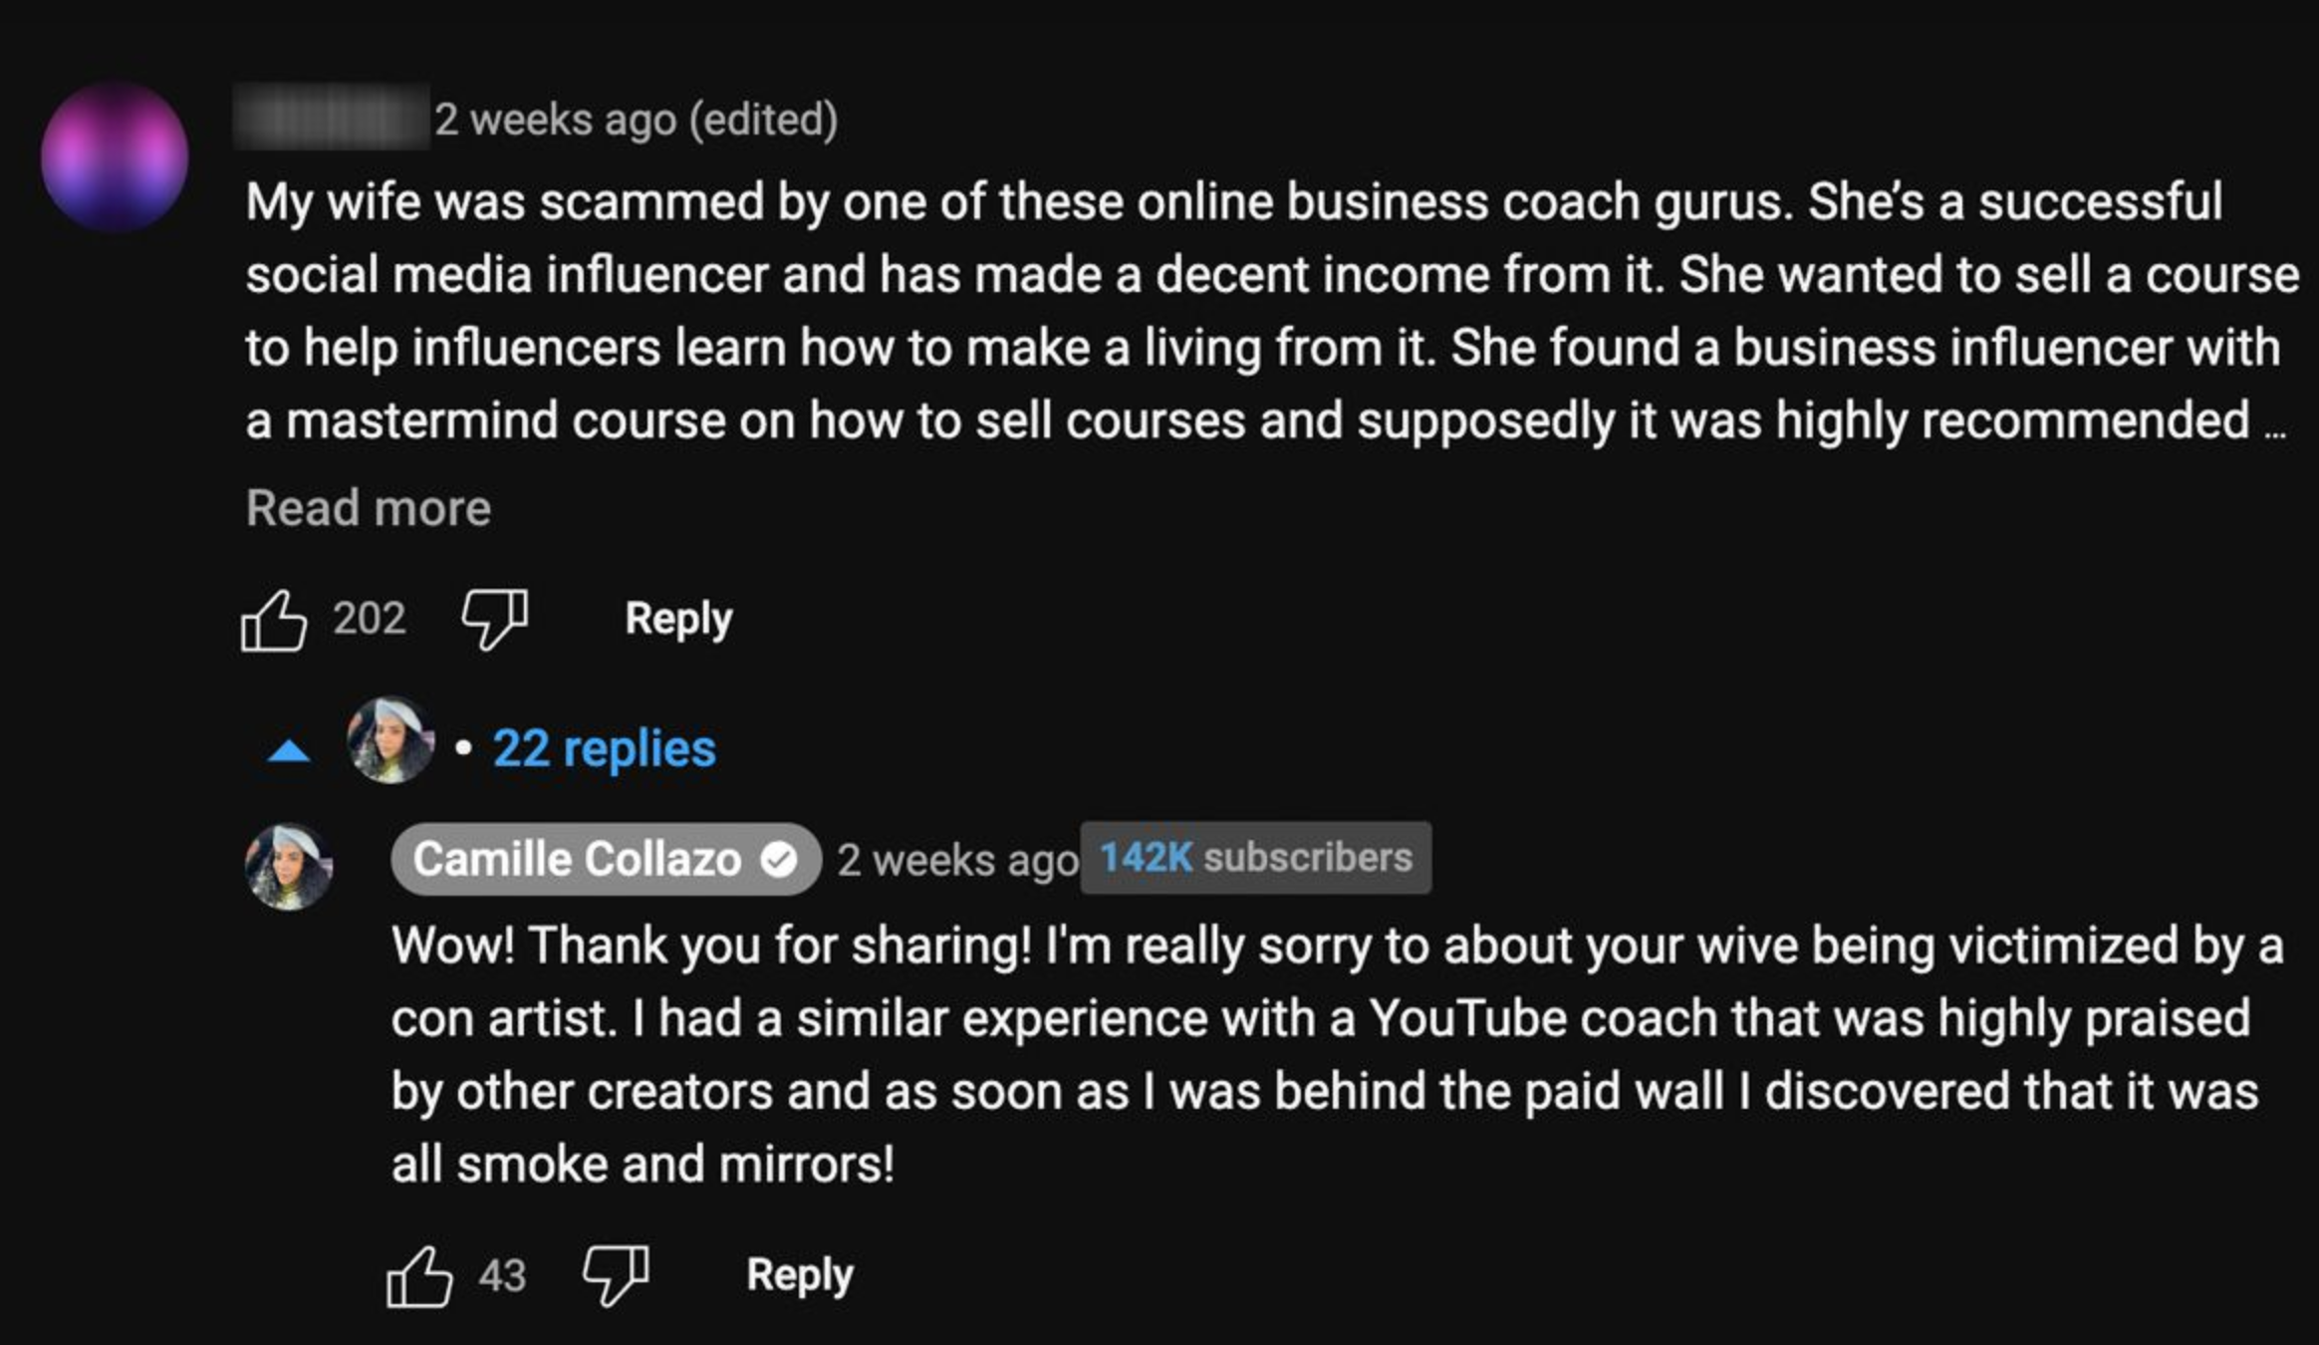Dislike Camille Collazo's reply

click(x=616, y=1274)
